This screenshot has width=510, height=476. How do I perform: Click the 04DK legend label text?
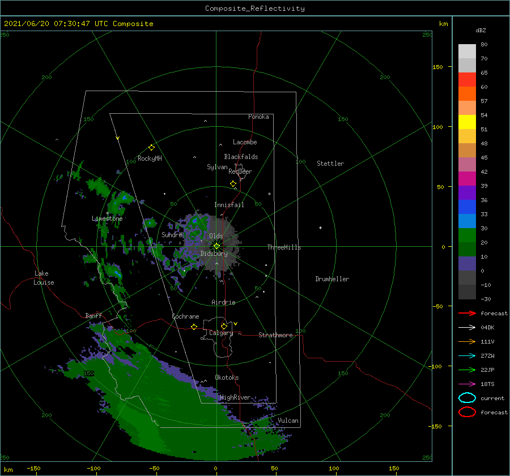[x=487, y=328]
